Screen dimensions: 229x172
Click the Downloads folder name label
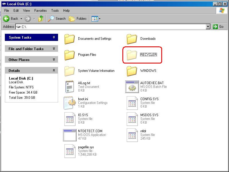tap(148, 39)
